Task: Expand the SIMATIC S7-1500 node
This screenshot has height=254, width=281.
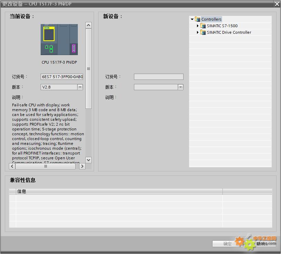Action: 198,26
